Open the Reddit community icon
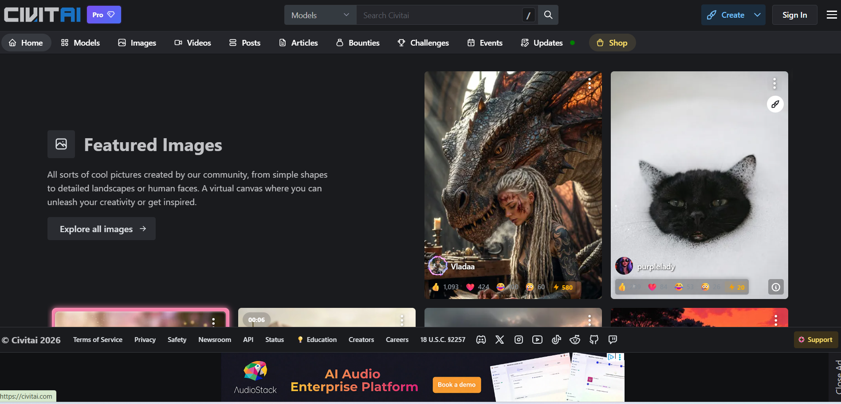Viewport: 841px width, 404px height. tap(575, 340)
